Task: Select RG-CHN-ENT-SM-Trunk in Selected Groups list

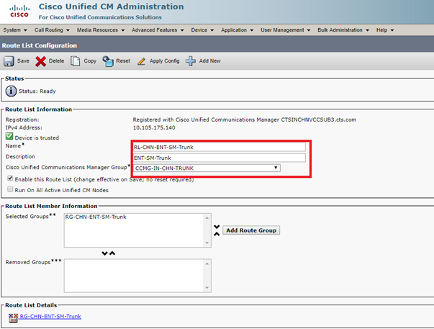Action: coord(96,217)
